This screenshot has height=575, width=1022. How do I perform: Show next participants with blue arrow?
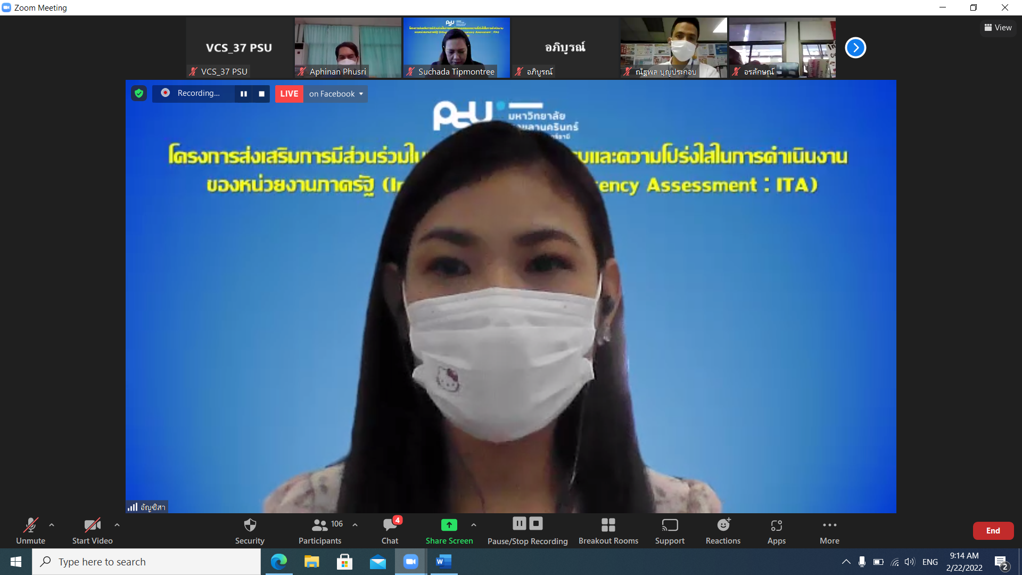(855, 48)
